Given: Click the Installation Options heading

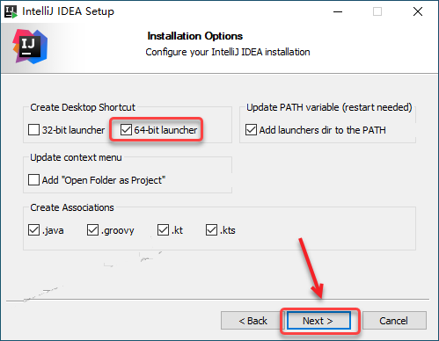Looking at the screenshot, I should [195, 36].
